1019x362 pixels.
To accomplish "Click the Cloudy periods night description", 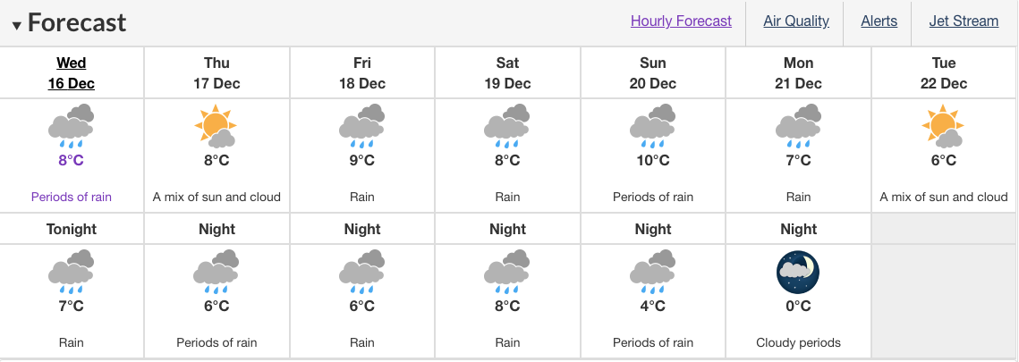I will point(799,342).
